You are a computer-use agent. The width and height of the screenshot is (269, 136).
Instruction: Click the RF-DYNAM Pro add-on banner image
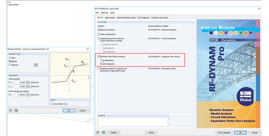pos(228,74)
